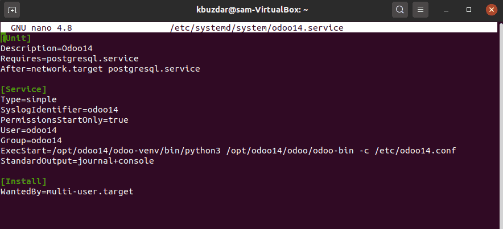Click the terminal search icon
Image resolution: width=503 pixels, height=229 pixels.
(399, 10)
